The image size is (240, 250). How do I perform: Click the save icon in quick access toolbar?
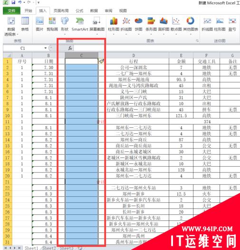coord(13,2)
